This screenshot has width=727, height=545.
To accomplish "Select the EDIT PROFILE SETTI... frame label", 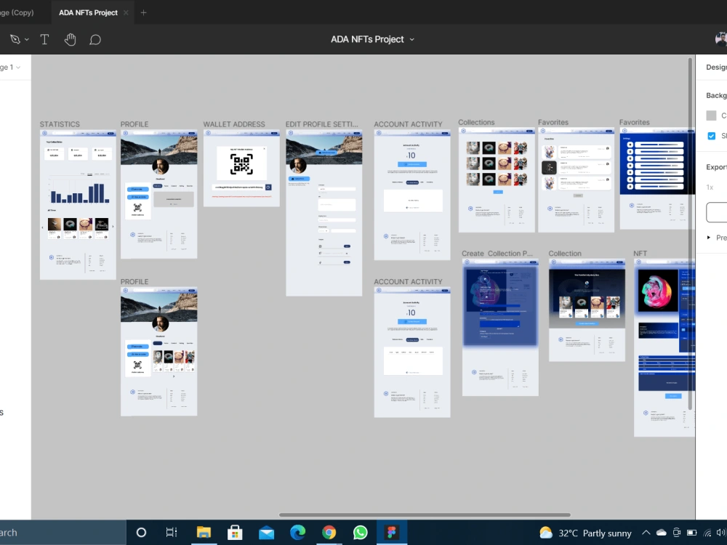I will point(322,124).
